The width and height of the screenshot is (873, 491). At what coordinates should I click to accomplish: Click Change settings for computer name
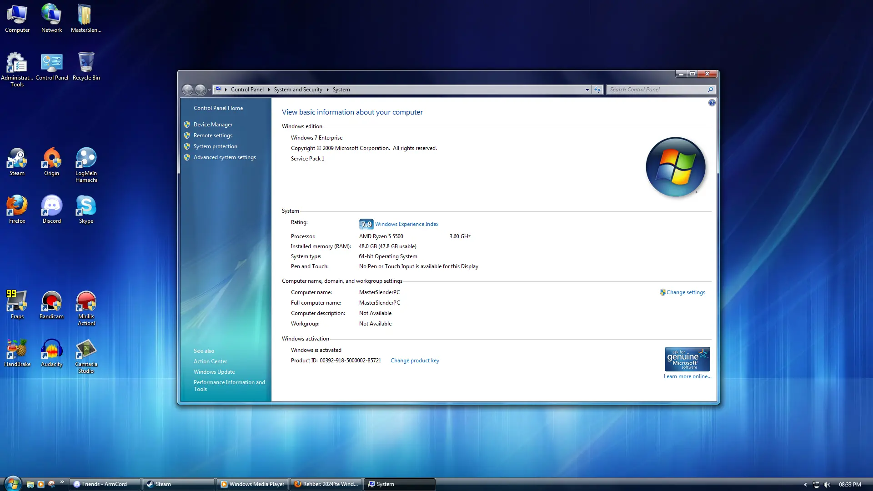[686, 292]
